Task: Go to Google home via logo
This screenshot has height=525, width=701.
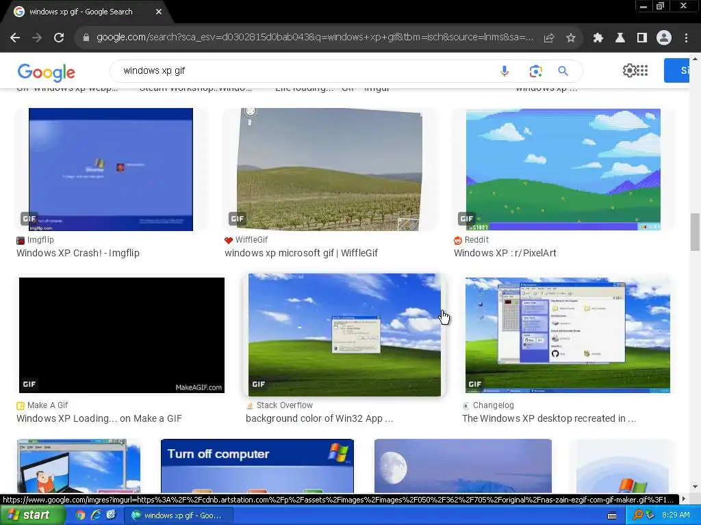Action: pos(46,72)
